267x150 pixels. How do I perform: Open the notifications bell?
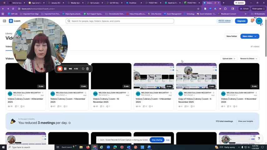(252, 21)
